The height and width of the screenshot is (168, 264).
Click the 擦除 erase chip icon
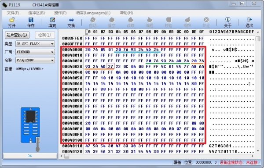point(187,22)
